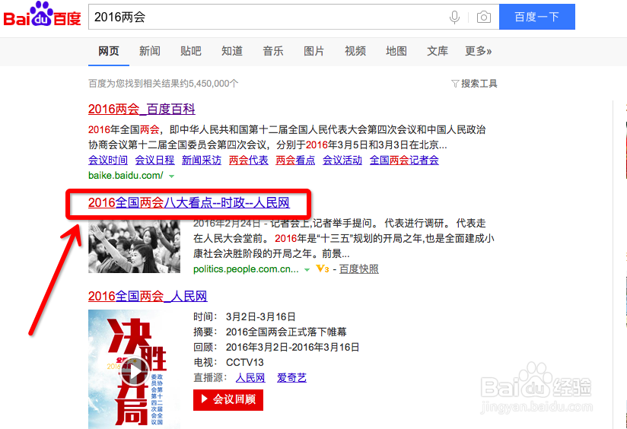Open the 两会代表 sublink

(x=248, y=160)
